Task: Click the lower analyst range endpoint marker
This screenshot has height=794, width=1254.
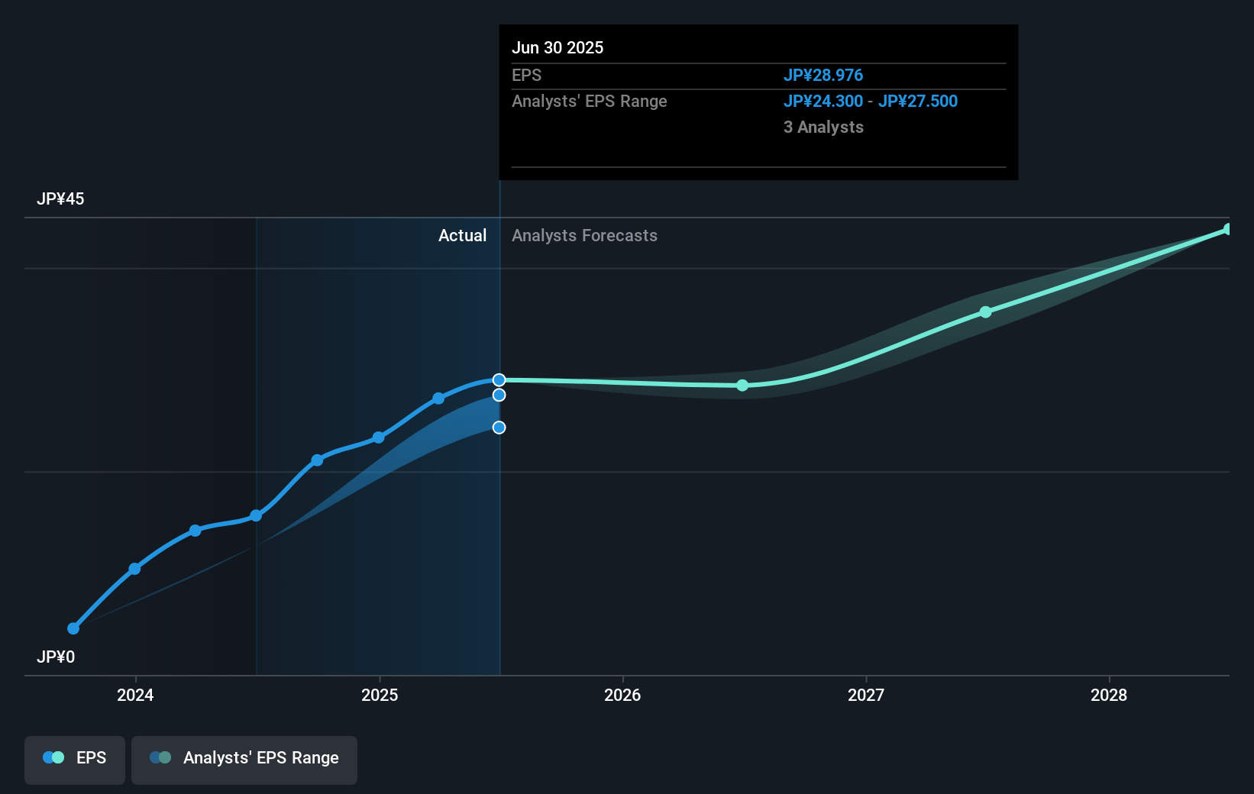Action: (499, 428)
